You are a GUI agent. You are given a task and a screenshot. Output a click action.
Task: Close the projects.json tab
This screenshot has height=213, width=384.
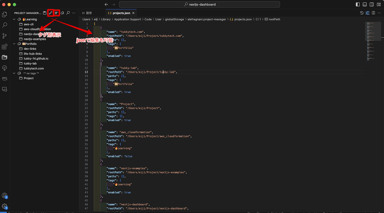pos(133,13)
